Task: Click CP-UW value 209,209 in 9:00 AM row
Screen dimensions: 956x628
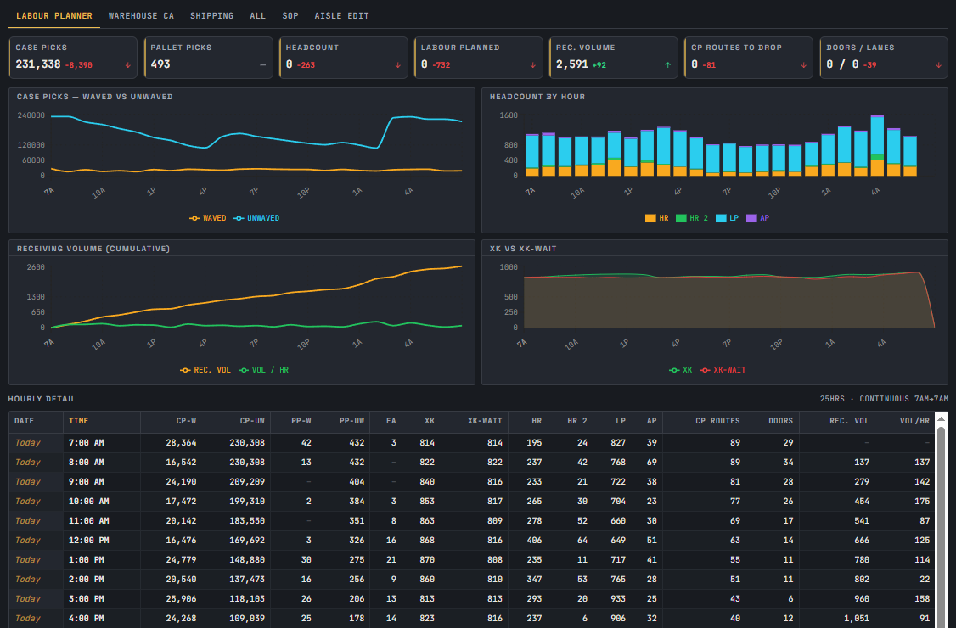Action: tap(247, 482)
